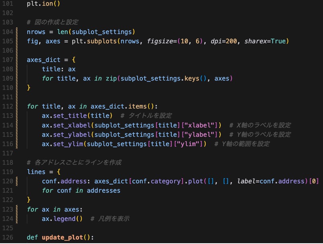
Task: Click the ax.legend() call
Action: point(62,219)
